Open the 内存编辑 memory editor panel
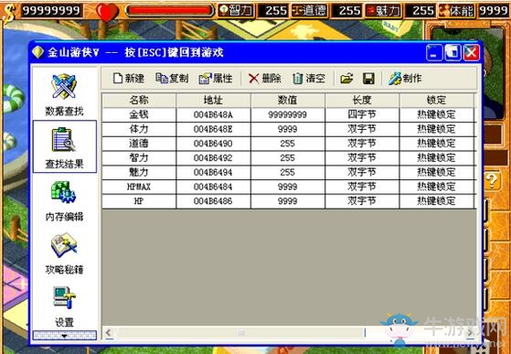The width and height of the screenshot is (511, 354). [64, 201]
